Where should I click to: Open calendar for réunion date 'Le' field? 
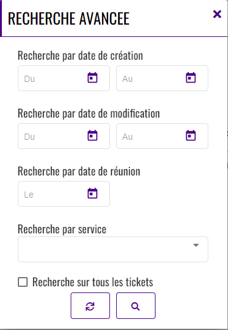92,193
